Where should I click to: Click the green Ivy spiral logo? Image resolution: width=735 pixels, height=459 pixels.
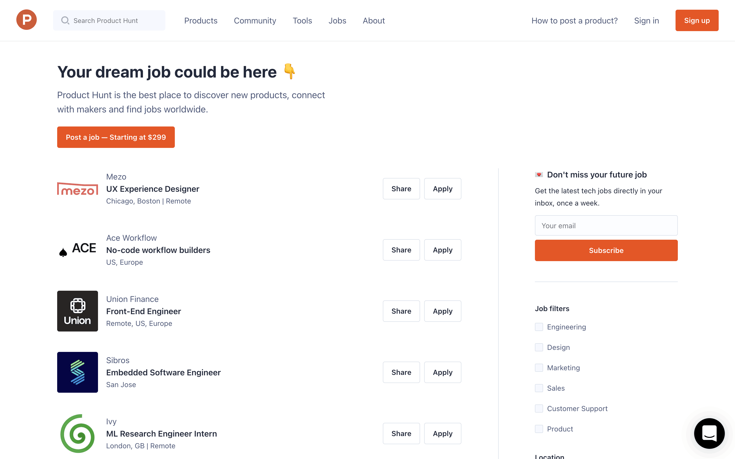tap(77, 433)
